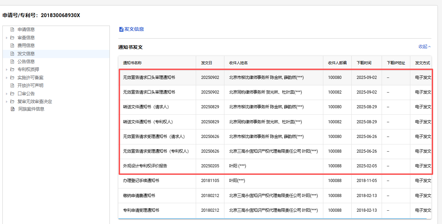Expand the 复审无效审查决定 tree node arrow
Viewport: 442px width, 224px height.
coord(6,101)
